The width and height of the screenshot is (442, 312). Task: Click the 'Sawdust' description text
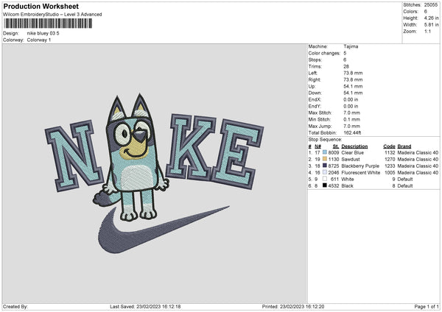coord(351,160)
